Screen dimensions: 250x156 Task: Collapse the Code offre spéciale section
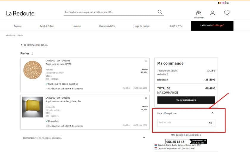[212, 113]
